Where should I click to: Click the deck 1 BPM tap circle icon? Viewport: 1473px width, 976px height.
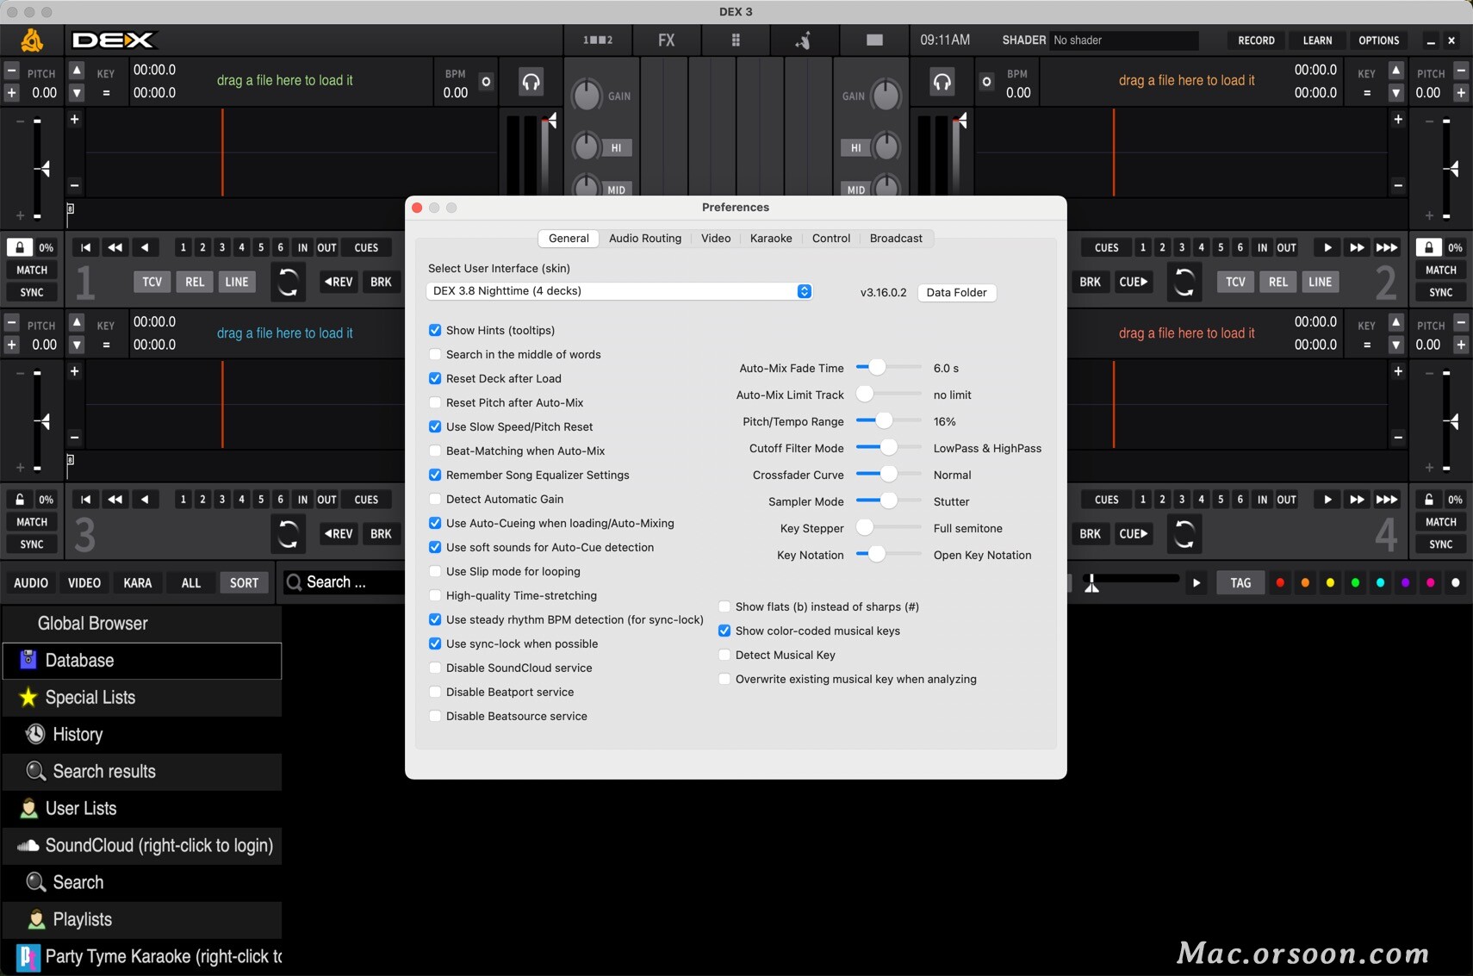[x=486, y=82]
